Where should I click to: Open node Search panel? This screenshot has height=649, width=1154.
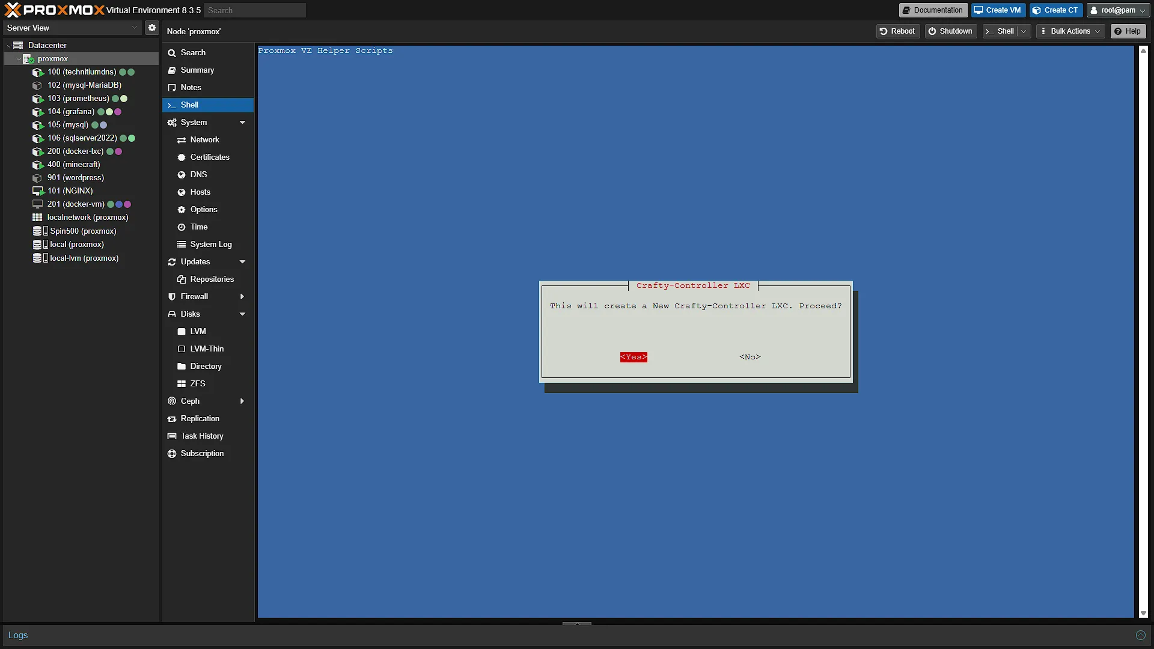[208, 53]
